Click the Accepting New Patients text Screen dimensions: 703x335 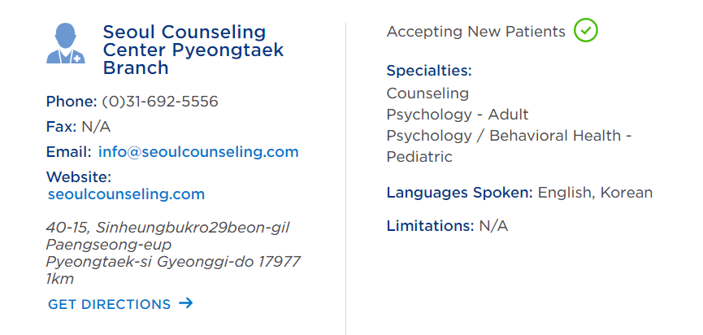(475, 32)
